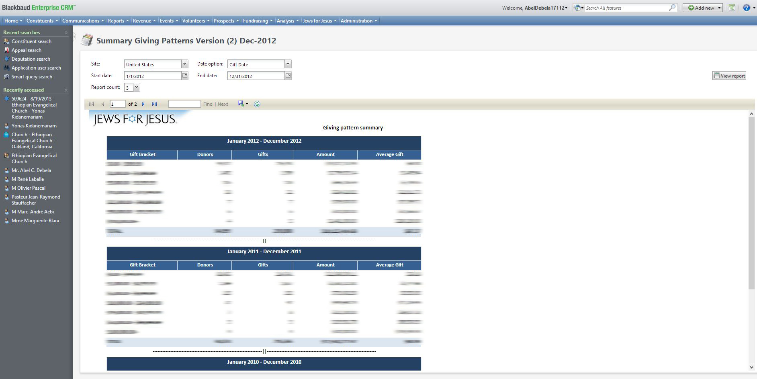Click the Smart query search icon
This screenshot has height=379, width=757.
click(6, 77)
